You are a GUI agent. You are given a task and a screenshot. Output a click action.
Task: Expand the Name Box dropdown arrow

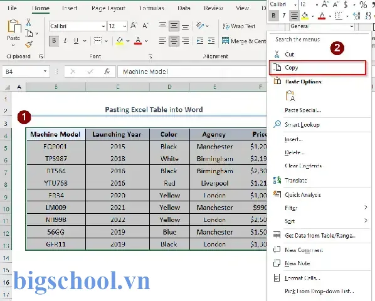click(45, 71)
